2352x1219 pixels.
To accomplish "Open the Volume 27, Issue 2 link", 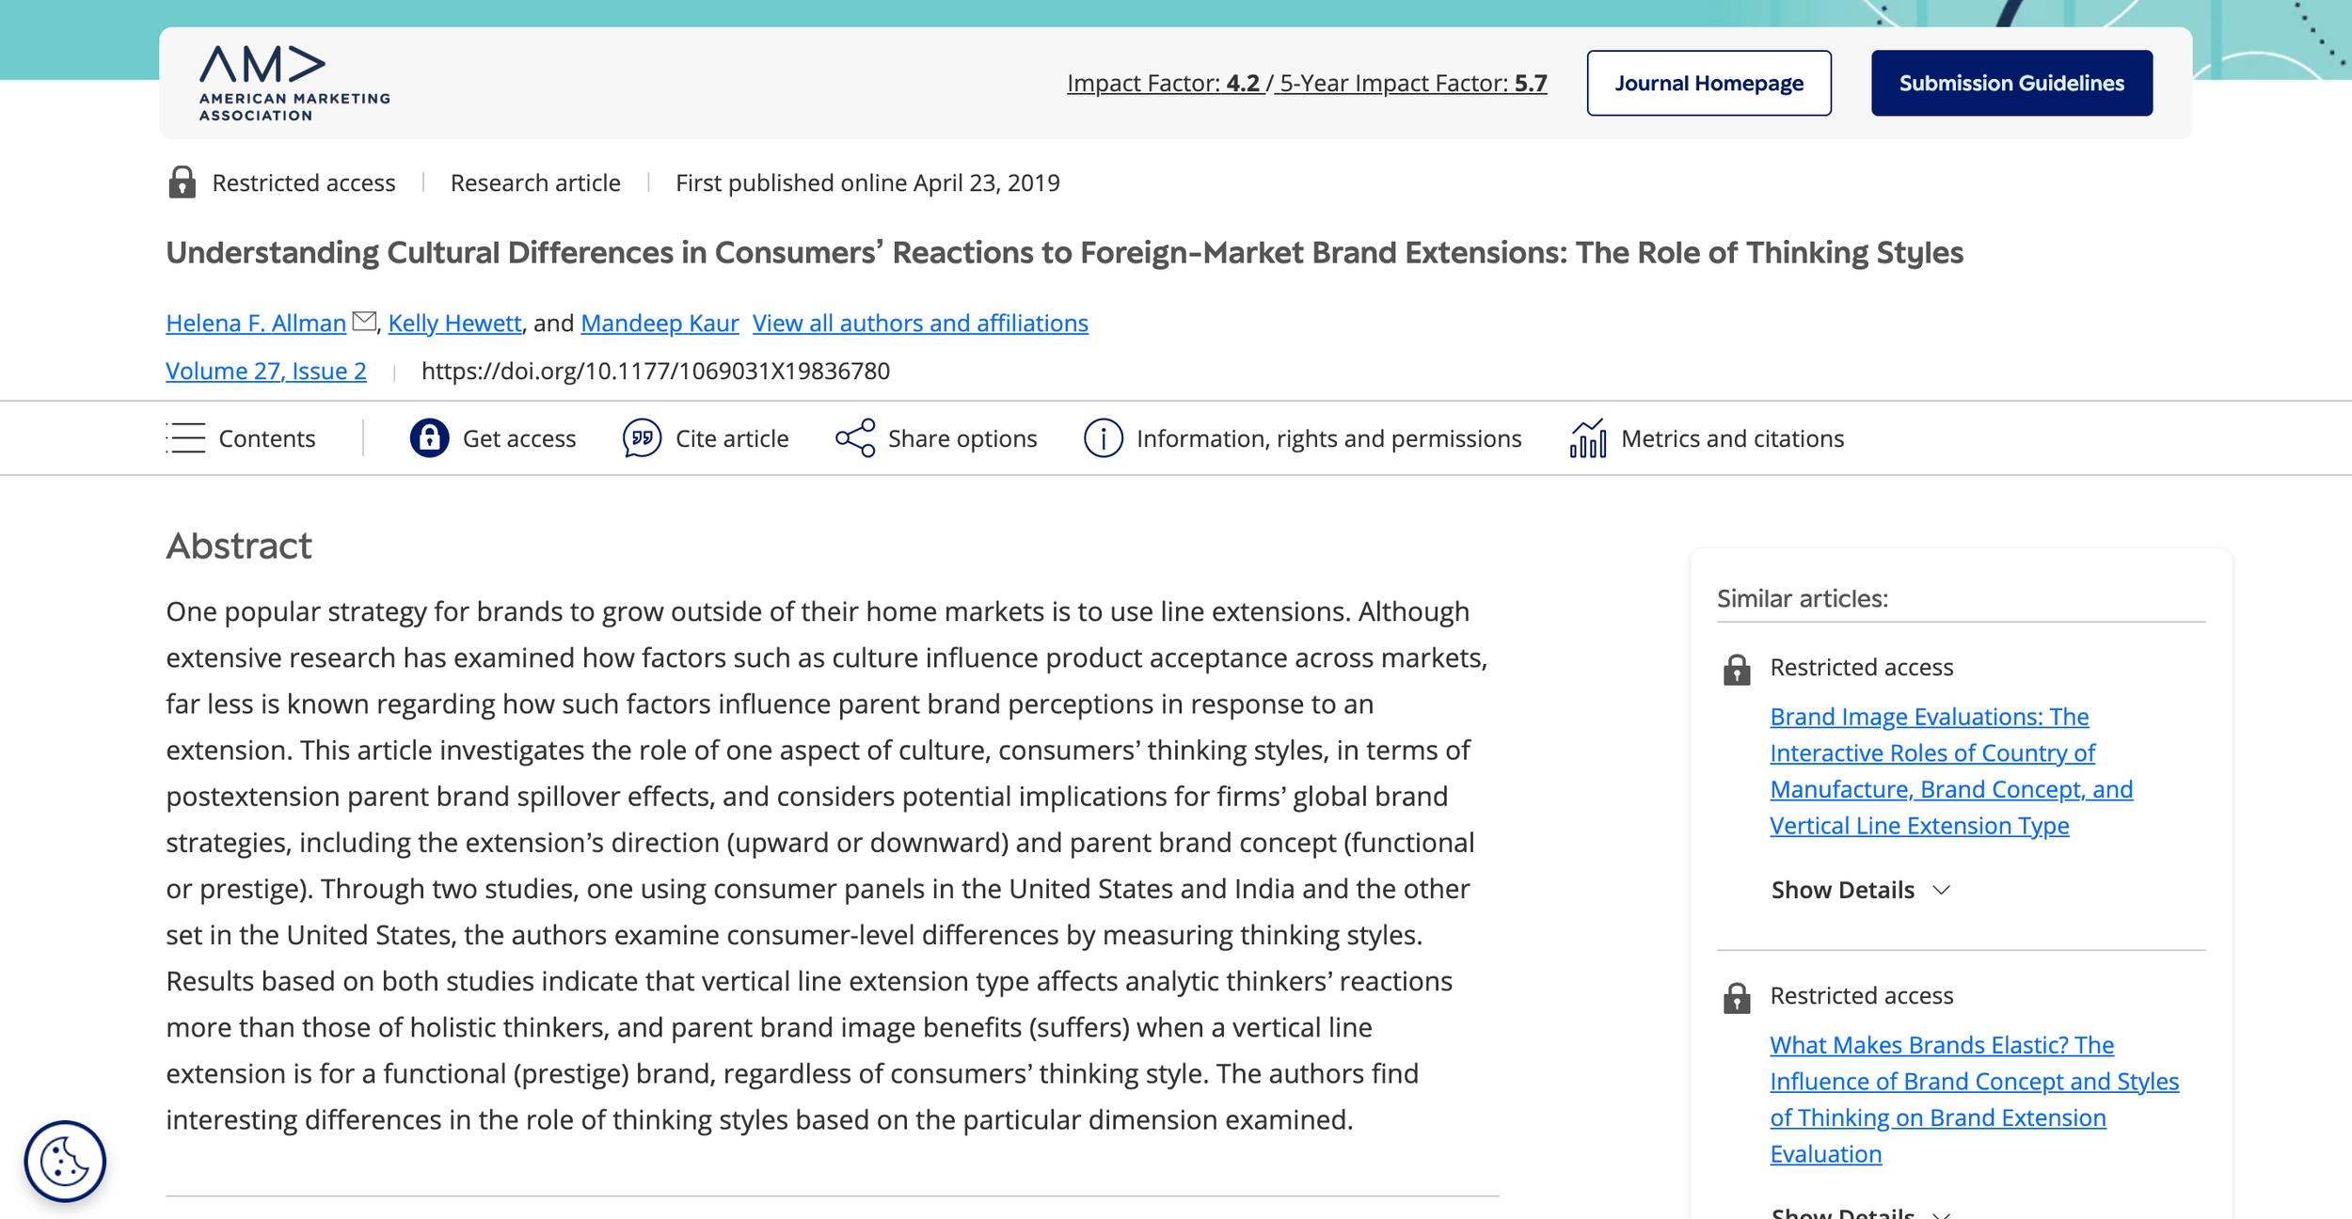I will pos(266,371).
